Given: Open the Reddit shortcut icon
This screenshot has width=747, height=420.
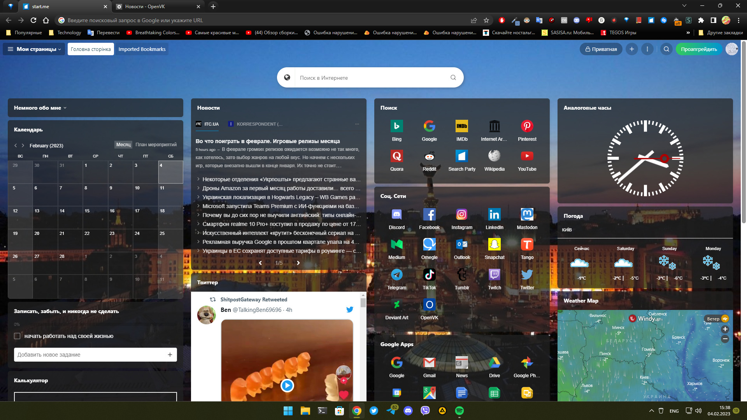Looking at the screenshot, I should click(429, 156).
